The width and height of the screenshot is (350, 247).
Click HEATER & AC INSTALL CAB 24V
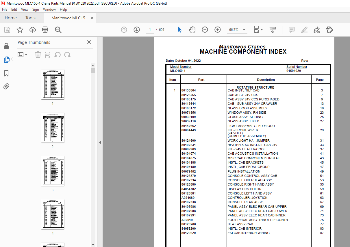[252, 145]
